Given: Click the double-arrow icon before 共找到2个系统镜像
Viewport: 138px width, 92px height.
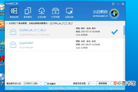Looking at the screenshot, I should pos(7,23).
